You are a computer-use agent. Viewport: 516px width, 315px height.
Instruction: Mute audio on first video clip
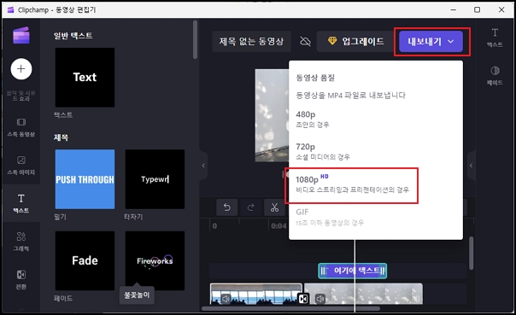226,299
